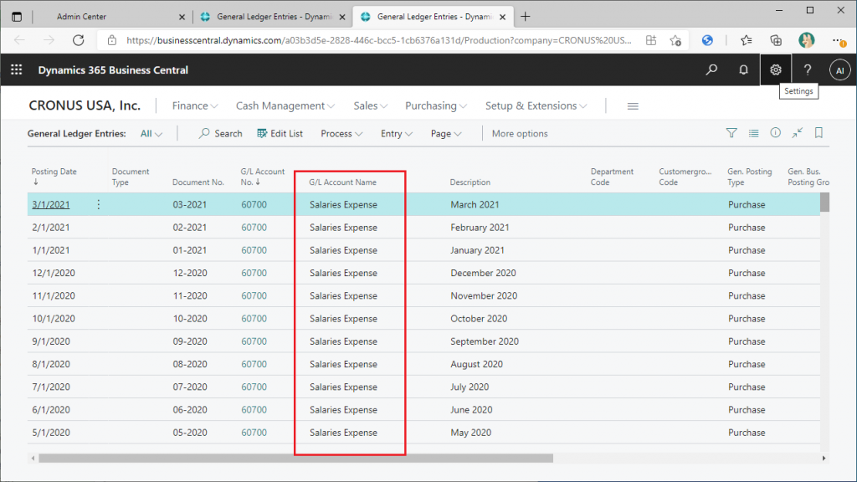
Task: Open the Process dropdown
Action: (341, 133)
